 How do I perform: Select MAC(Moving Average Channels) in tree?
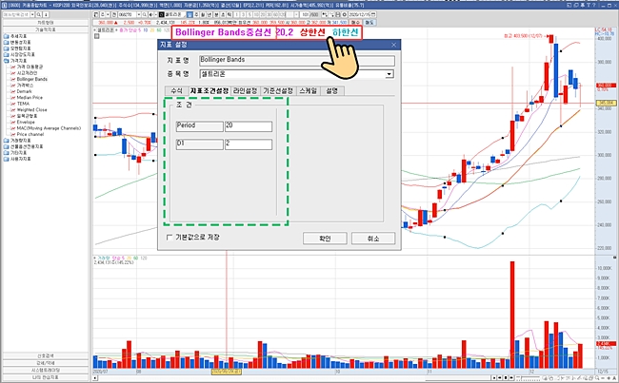[x=49, y=128]
